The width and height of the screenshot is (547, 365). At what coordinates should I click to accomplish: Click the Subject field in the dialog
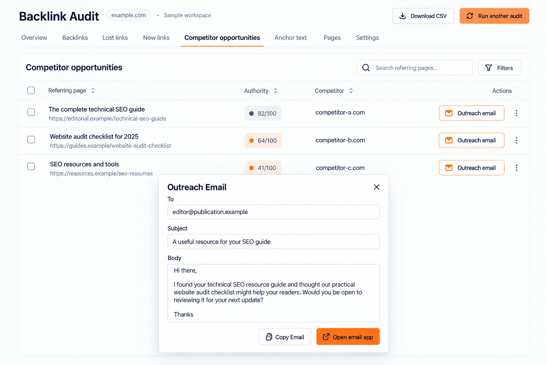click(x=273, y=242)
